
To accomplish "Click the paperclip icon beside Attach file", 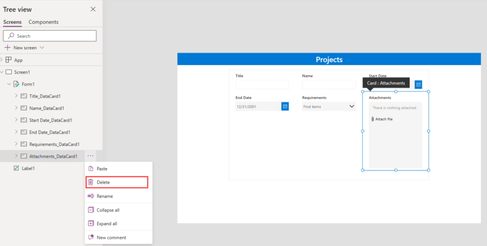I will pyautogui.click(x=373, y=119).
